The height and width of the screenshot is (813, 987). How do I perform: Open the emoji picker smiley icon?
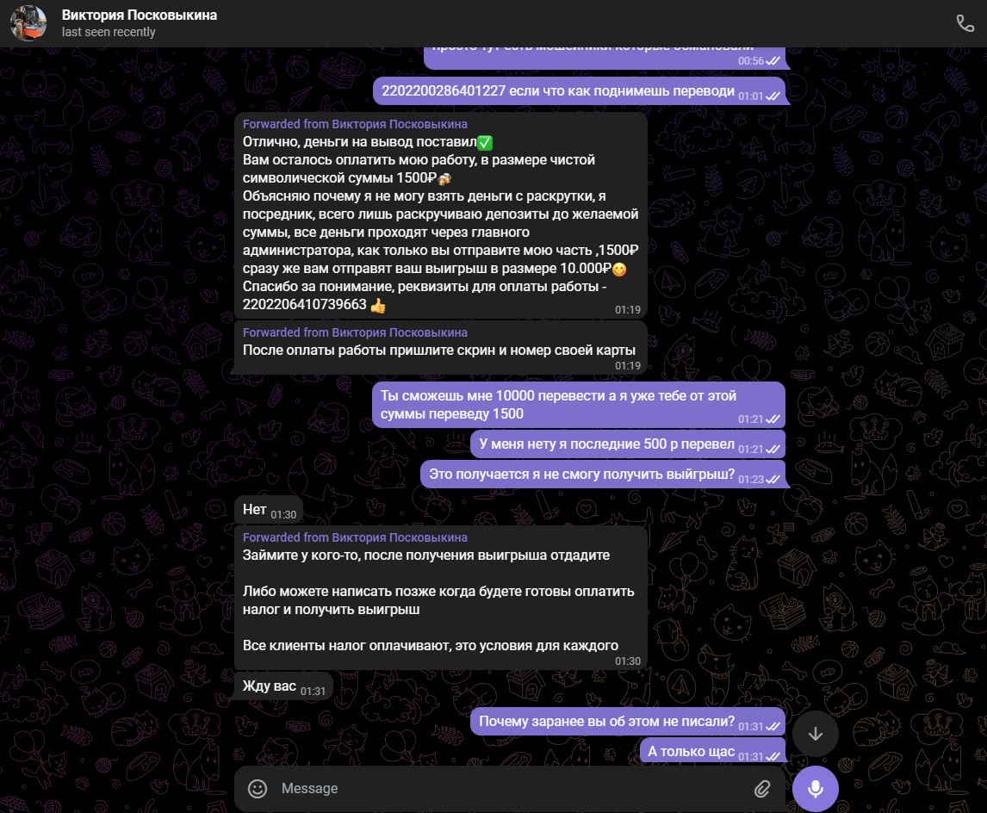pos(258,789)
